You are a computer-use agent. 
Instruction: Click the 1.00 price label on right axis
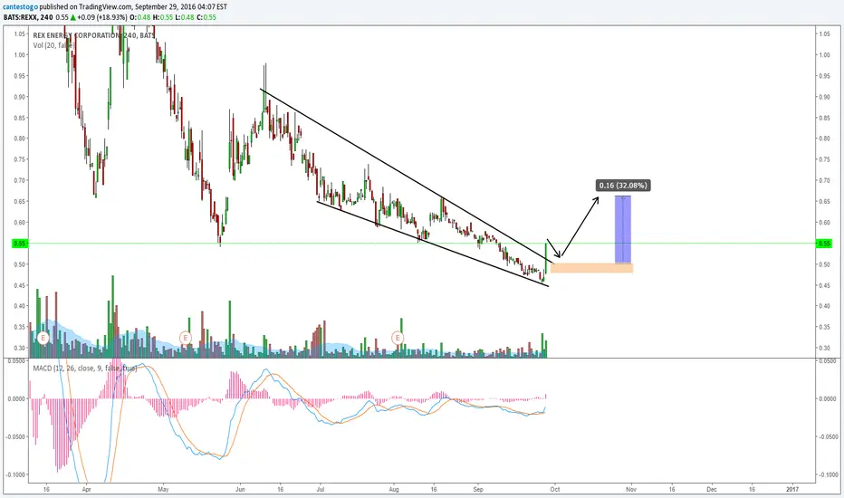(x=823, y=55)
